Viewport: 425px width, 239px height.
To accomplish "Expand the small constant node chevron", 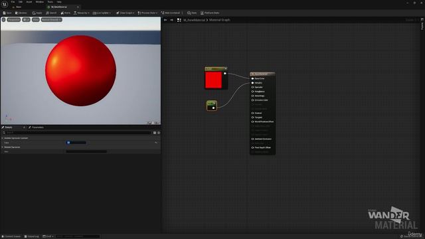I will tap(214, 104).
